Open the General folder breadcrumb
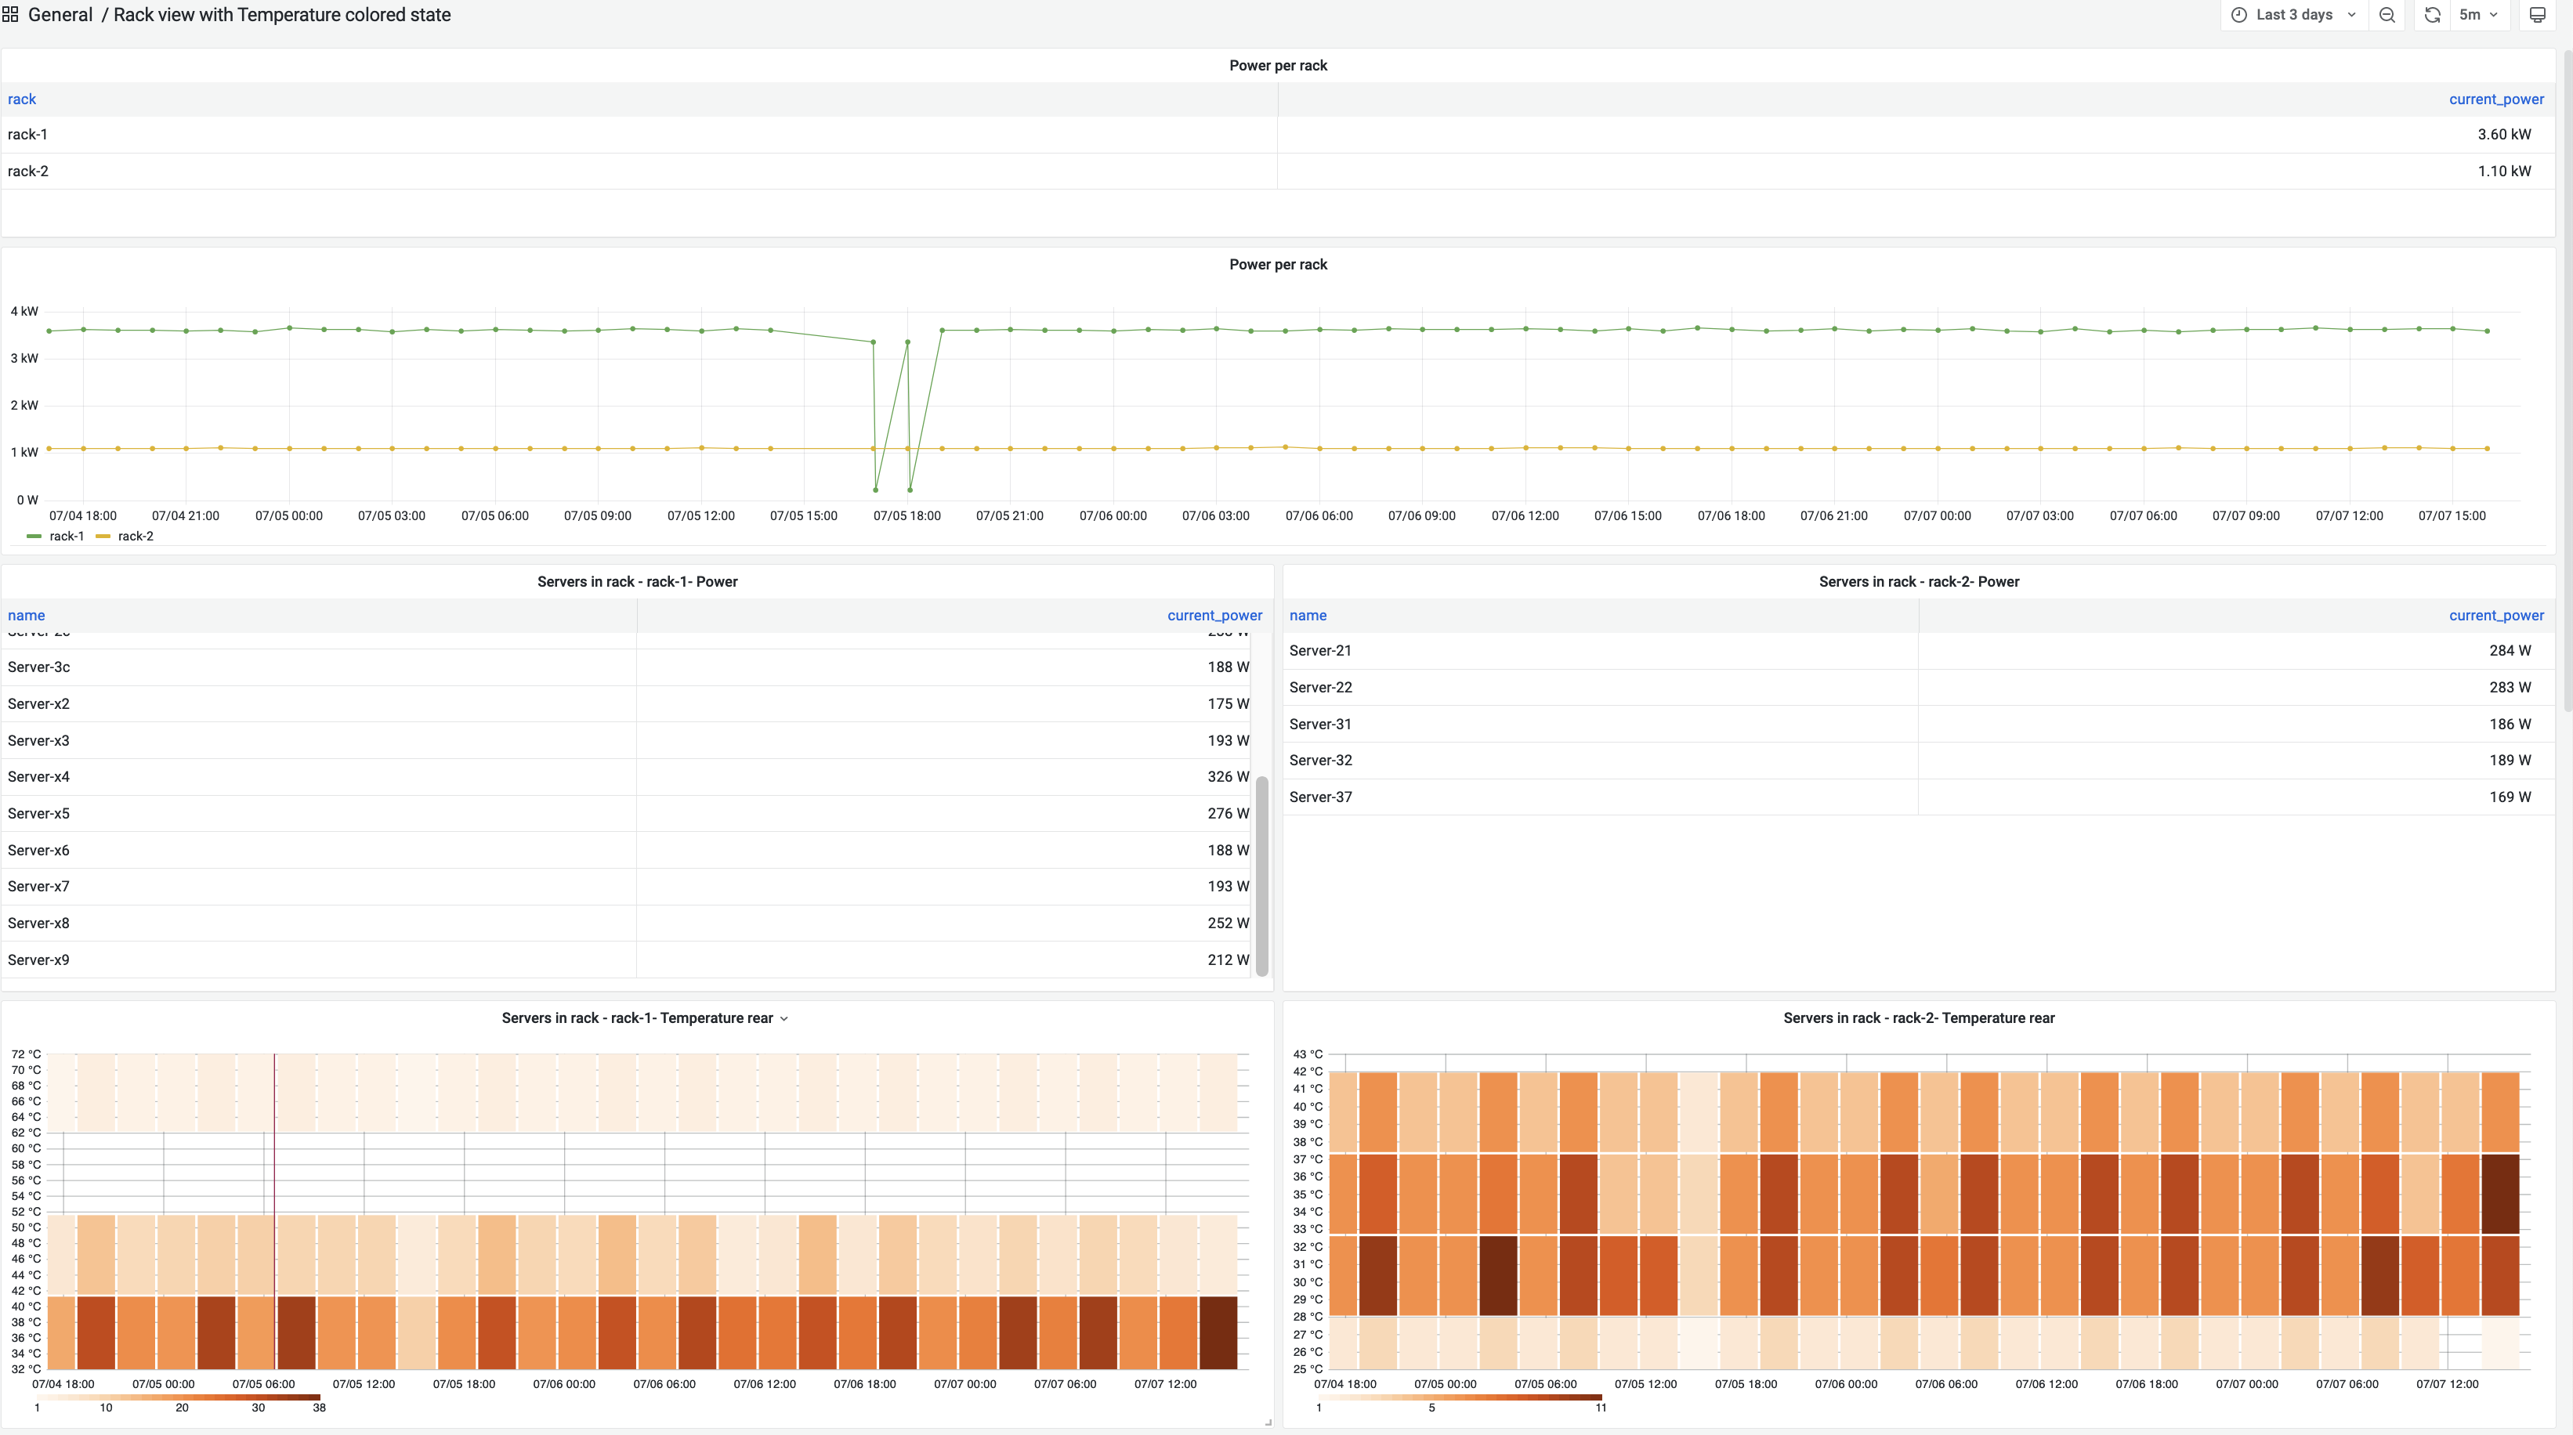Screen dimensions: 2573x1435 tap(60, 15)
